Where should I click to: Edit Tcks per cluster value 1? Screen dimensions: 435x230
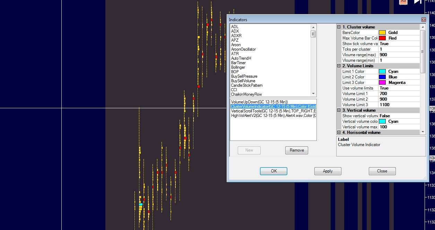(399, 49)
